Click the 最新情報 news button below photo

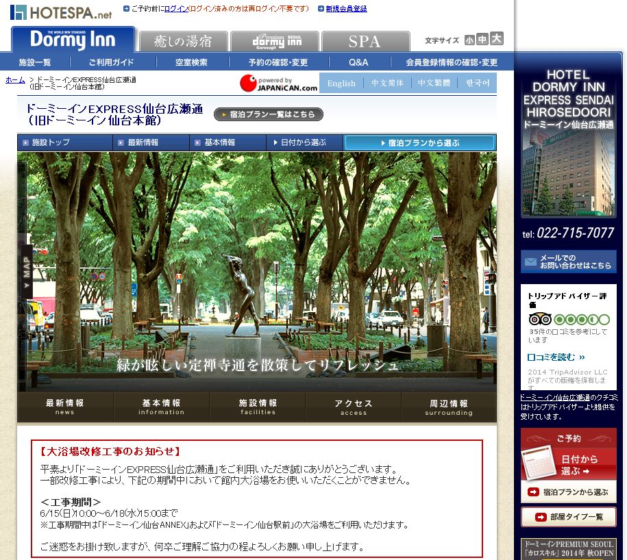click(65, 407)
